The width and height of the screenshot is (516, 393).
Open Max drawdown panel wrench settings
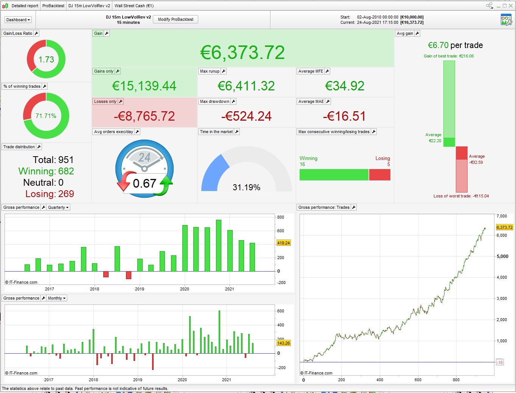click(233, 101)
